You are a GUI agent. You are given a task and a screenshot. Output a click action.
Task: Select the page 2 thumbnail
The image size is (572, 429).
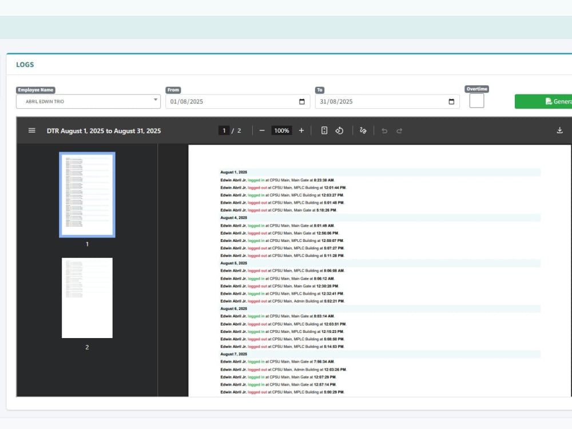click(x=87, y=297)
